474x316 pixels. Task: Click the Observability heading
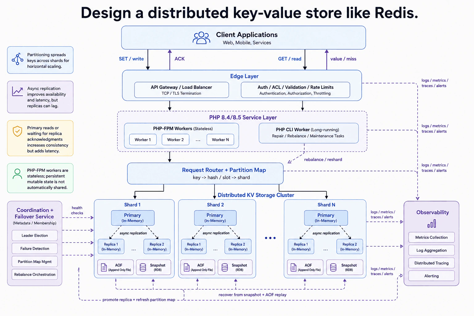432,212
